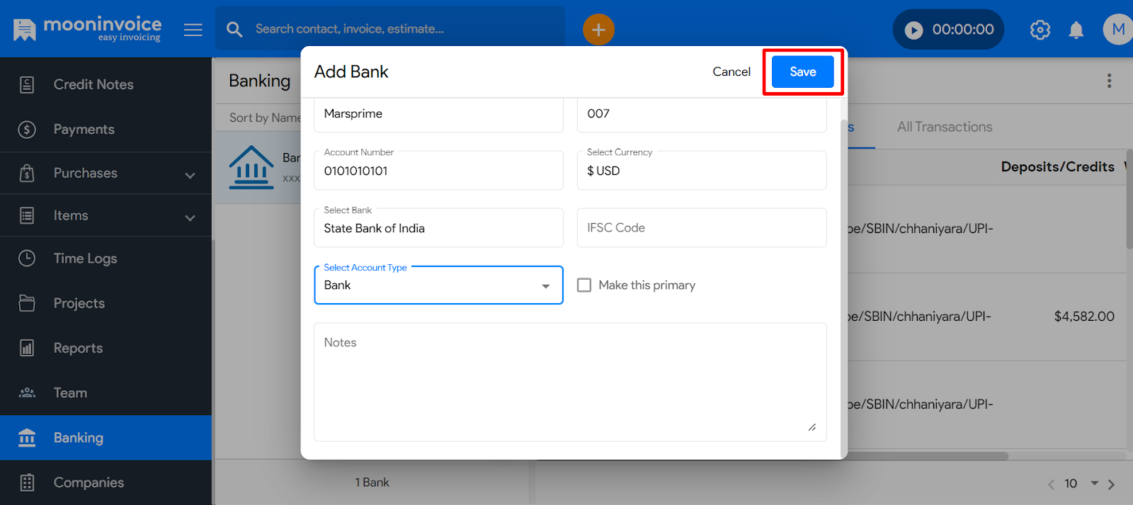The height and width of the screenshot is (505, 1133).
Task: Start the timer play button
Action: pos(914,30)
